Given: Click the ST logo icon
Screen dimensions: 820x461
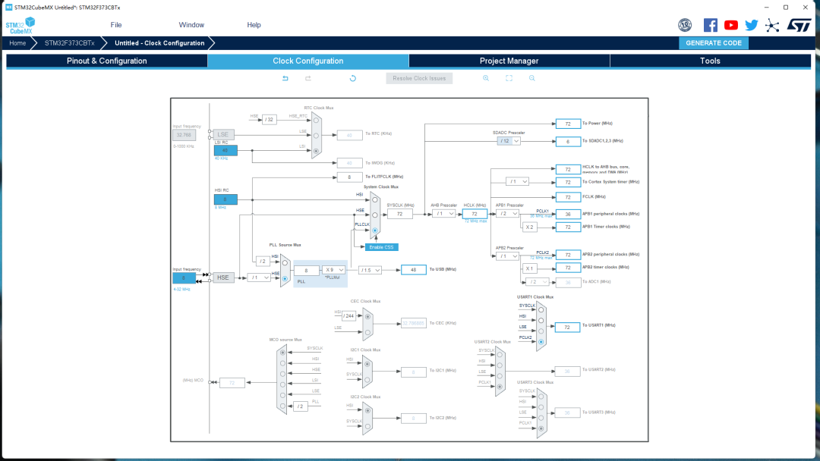Looking at the screenshot, I should click(x=799, y=24).
